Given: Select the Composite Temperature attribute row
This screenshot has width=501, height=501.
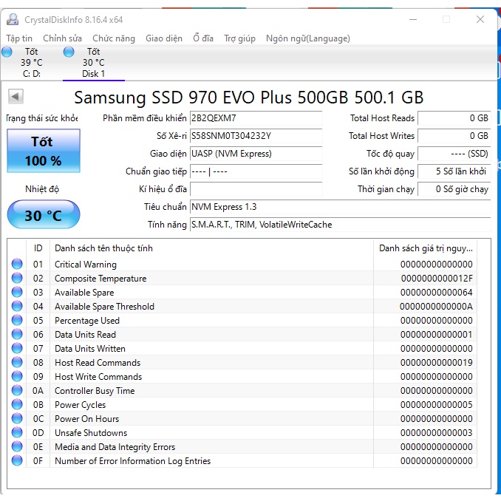Looking at the screenshot, I should tap(242, 279).
